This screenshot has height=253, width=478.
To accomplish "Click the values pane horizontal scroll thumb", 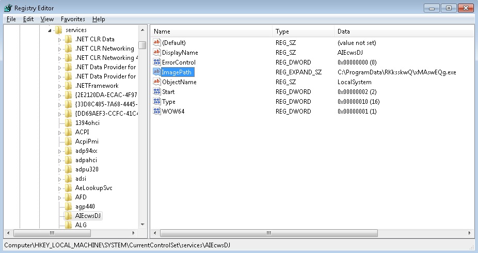I will (x=269, y=233).
